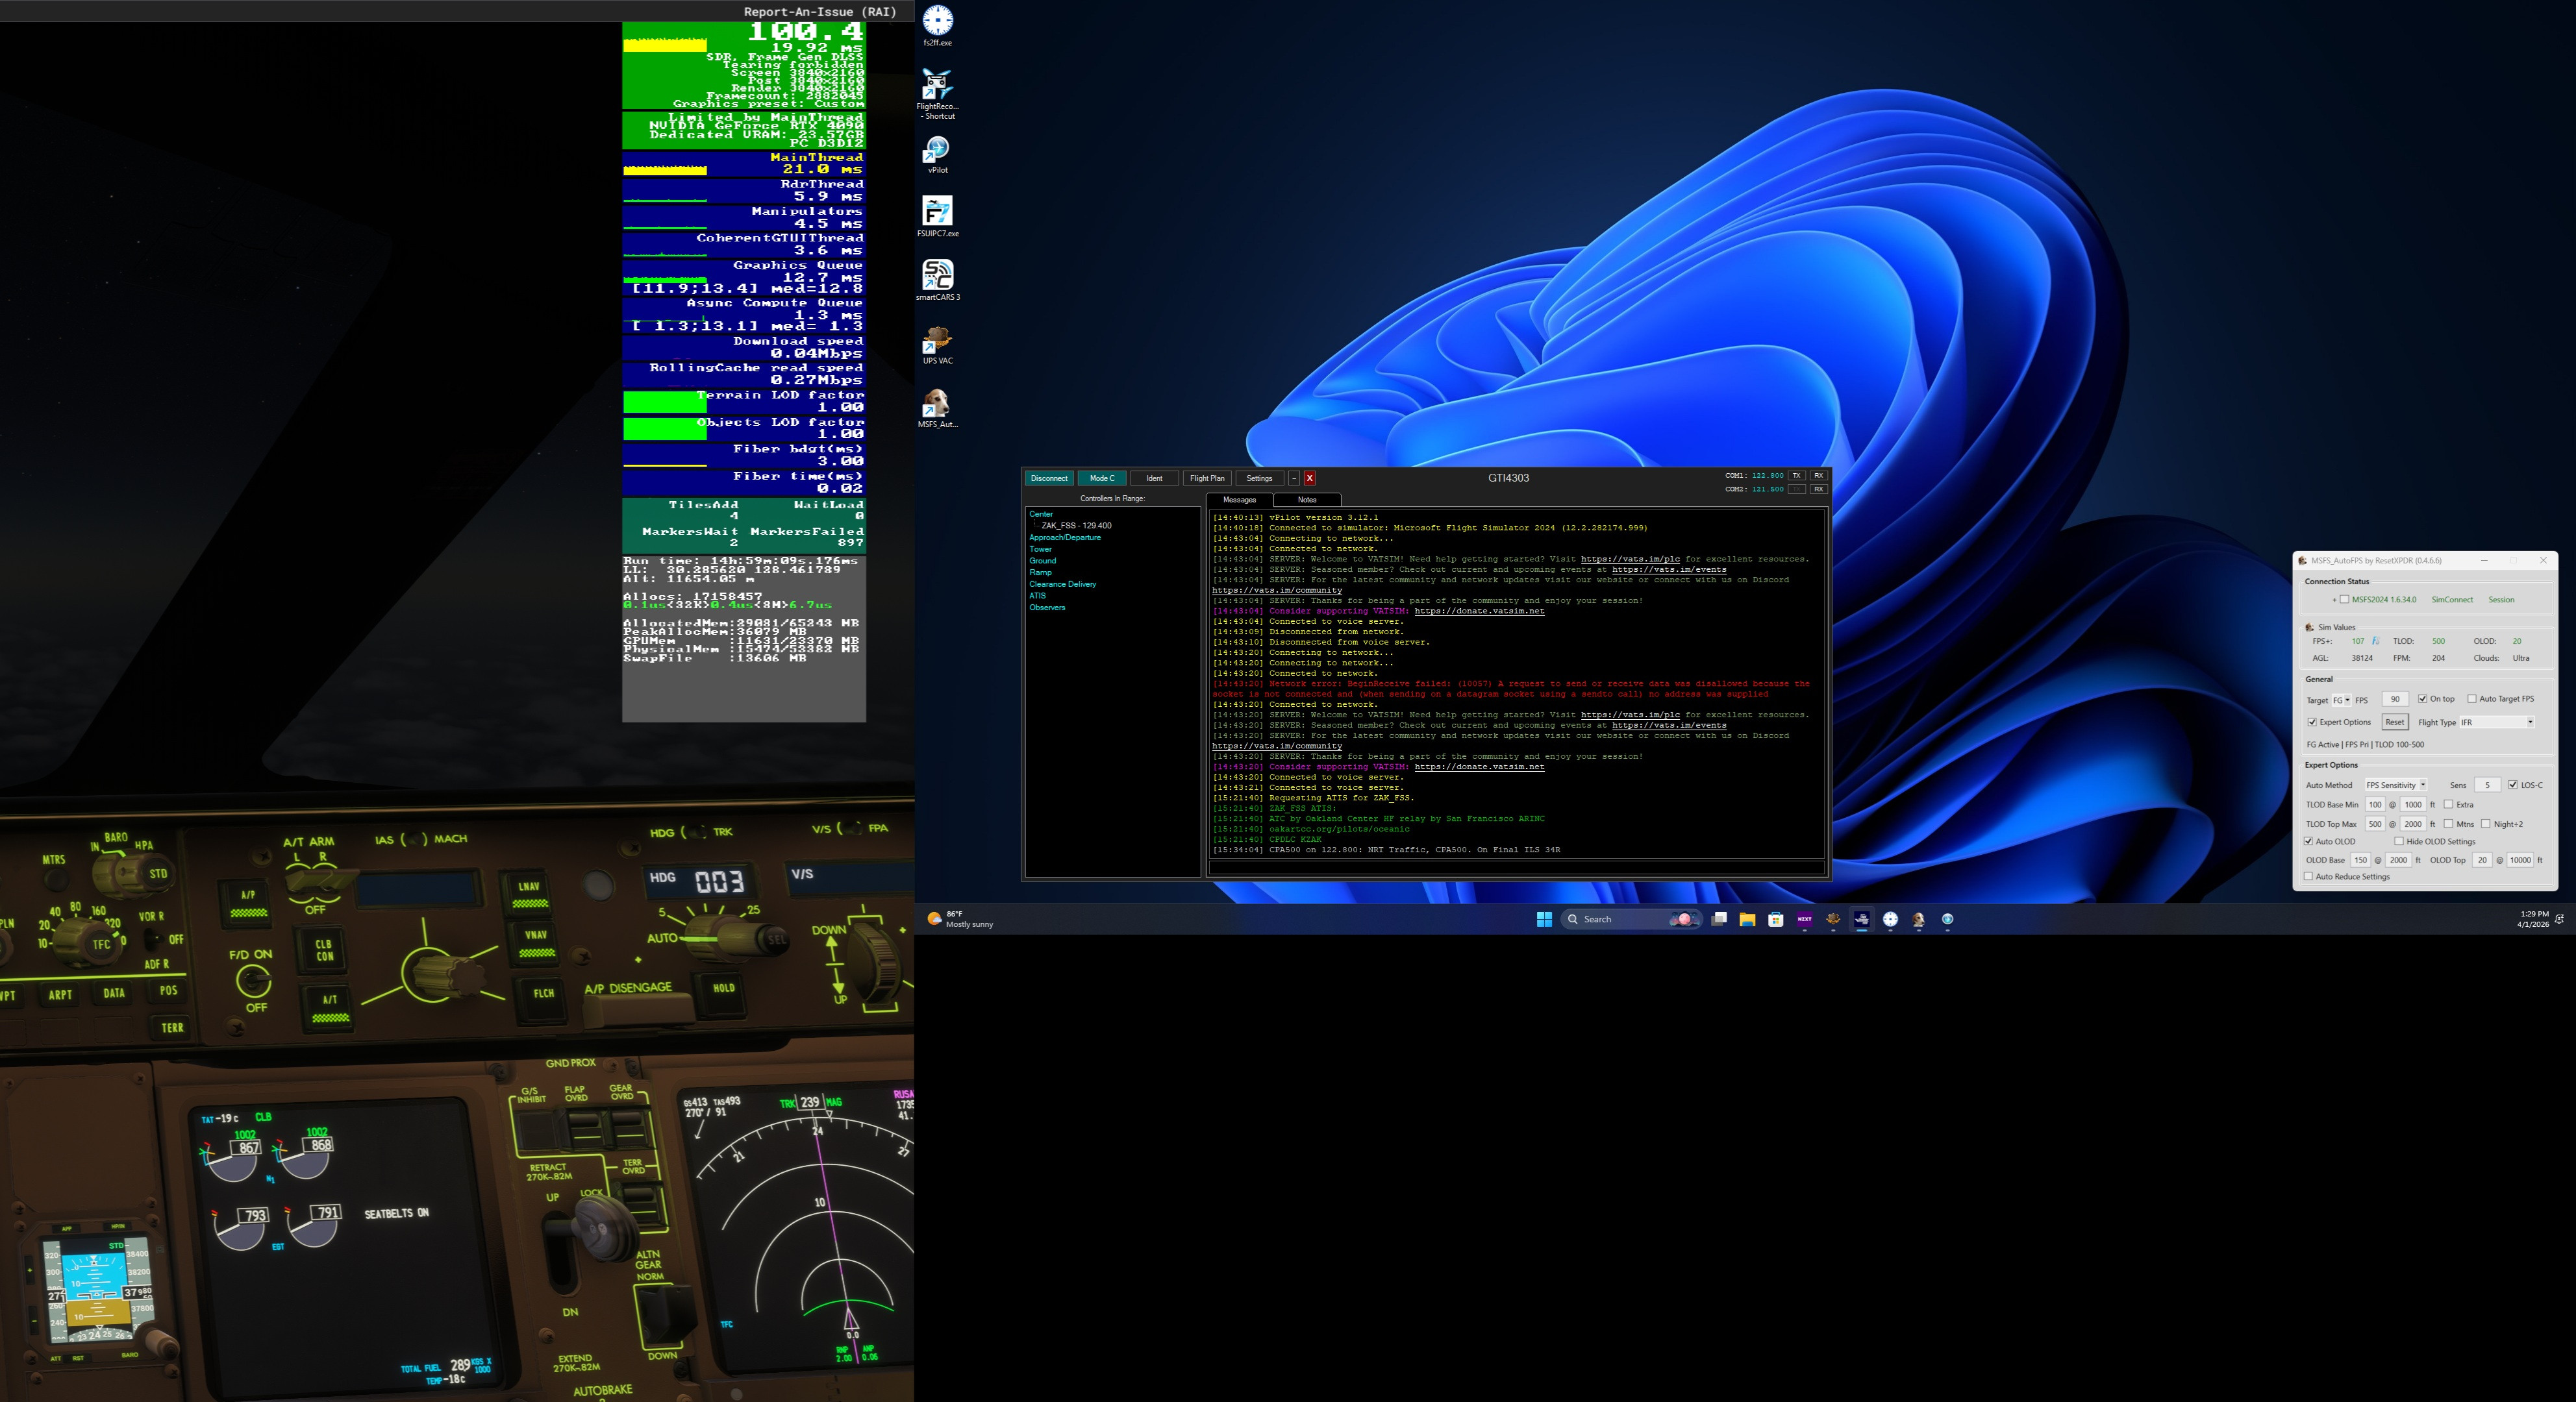Launch the MSFS_AutoFPS desktop shortcut
The image size is (2576, 1402).
click(x=937, y=408)
